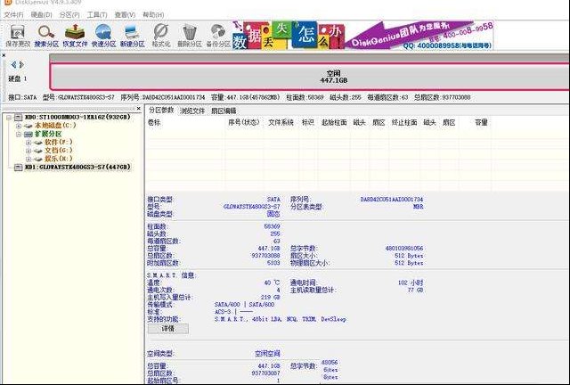
Task: Open the 分区(P) menu
Action: point(69,14)
